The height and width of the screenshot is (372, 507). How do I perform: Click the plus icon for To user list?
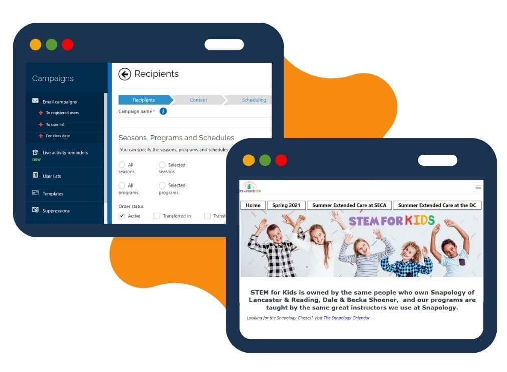[x=41, y=124]
